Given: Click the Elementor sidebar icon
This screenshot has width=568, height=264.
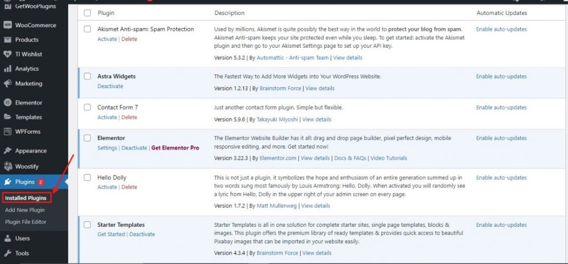Looking at the screenshot, I should tap(8, 103).
